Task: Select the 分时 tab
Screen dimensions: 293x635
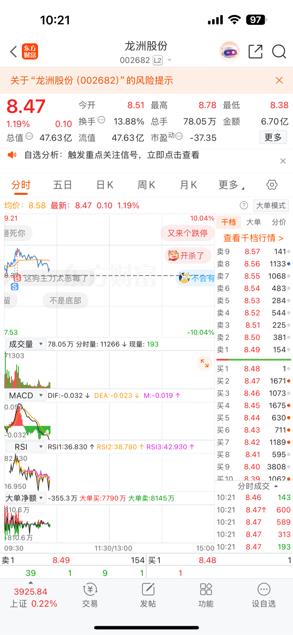Action: tap(21, 185)
